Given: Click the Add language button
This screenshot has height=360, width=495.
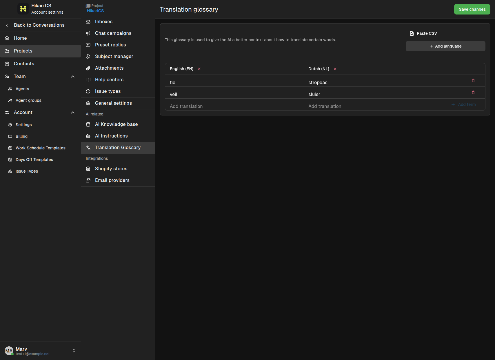Looking at the screenshot, I should (x=445, y=46).
